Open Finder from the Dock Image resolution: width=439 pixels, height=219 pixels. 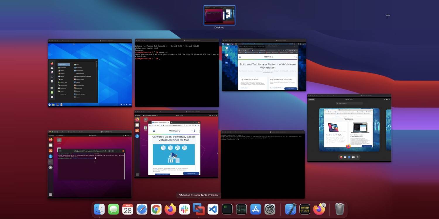click(99, 209)
